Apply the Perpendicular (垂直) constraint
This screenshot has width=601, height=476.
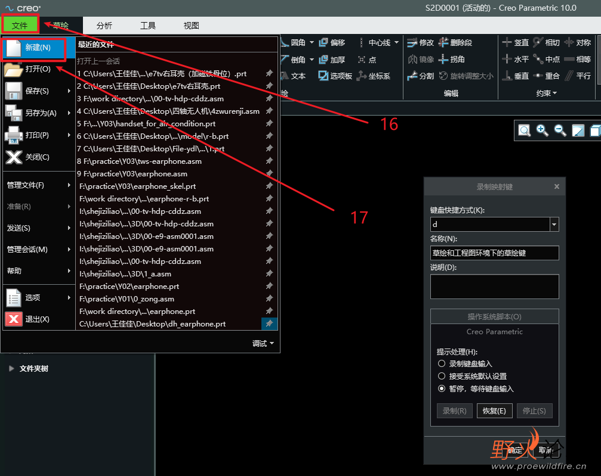pyautogui.click(x=516, y=76)
